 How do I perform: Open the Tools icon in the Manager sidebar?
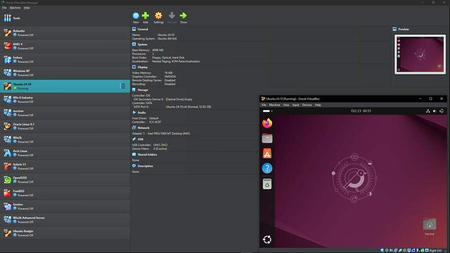click(7, 18)
